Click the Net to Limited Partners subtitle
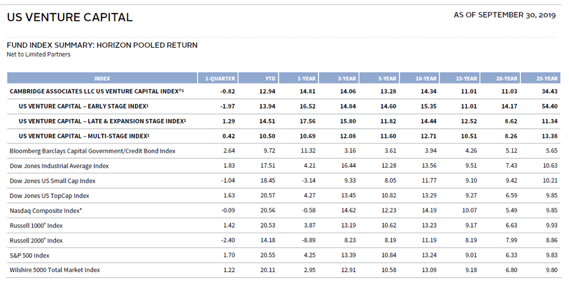 [39, 54]
